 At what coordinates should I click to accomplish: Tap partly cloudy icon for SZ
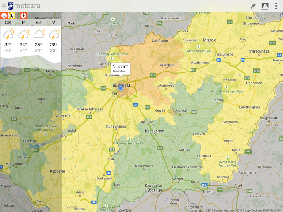point(39,34)
